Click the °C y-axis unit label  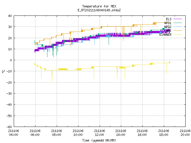(3, 71)
